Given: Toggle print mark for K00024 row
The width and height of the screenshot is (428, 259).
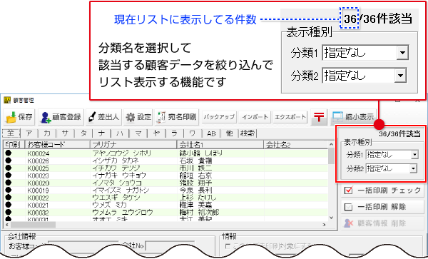Looking at the screenshot, I should (9, 153).
